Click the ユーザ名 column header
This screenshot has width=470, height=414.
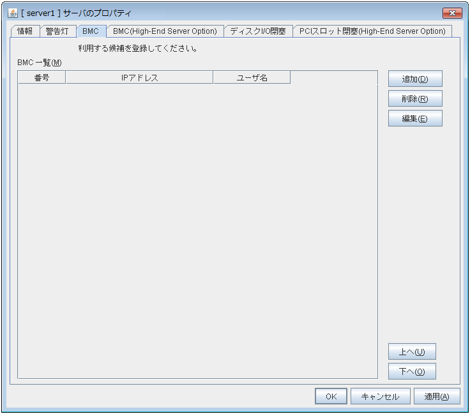252,77
